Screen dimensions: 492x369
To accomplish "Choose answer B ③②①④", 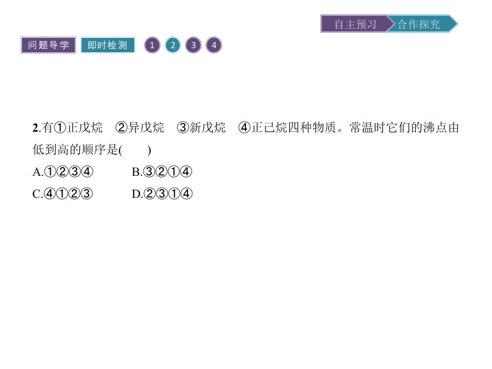I will (x=162, y=172).
